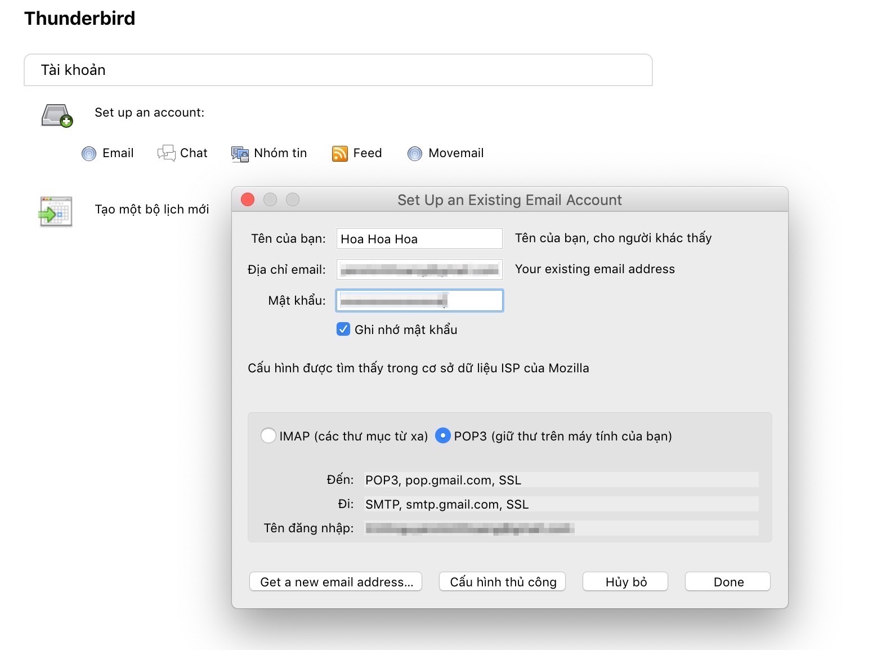Click Tạo một bộ lịch mới link
Viewport: 895px width, 650px height.
[152, 210]
